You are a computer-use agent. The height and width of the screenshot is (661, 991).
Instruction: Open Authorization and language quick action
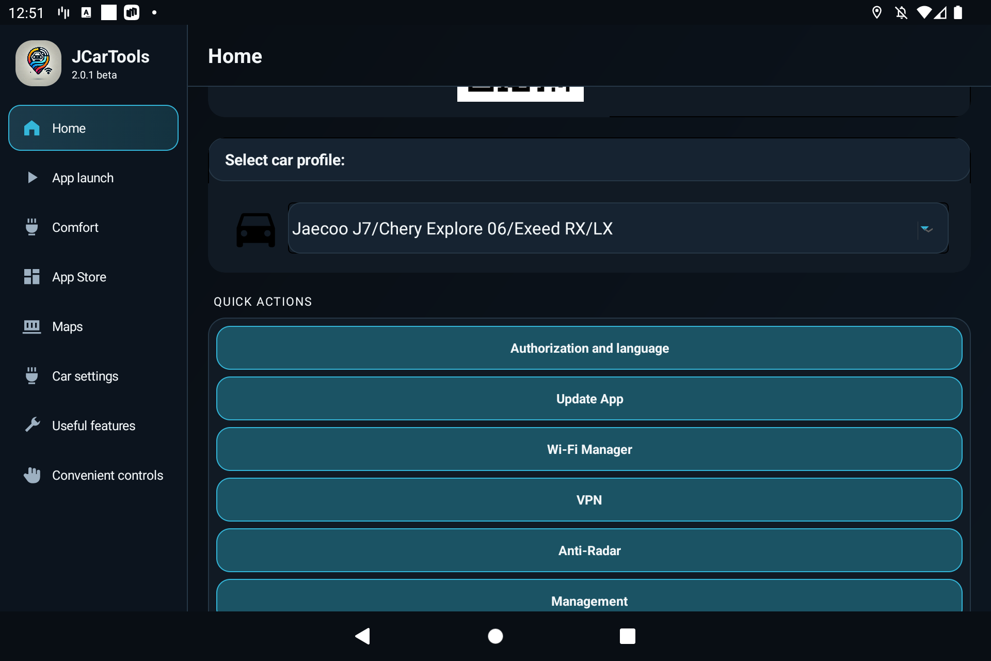(589, 348)
